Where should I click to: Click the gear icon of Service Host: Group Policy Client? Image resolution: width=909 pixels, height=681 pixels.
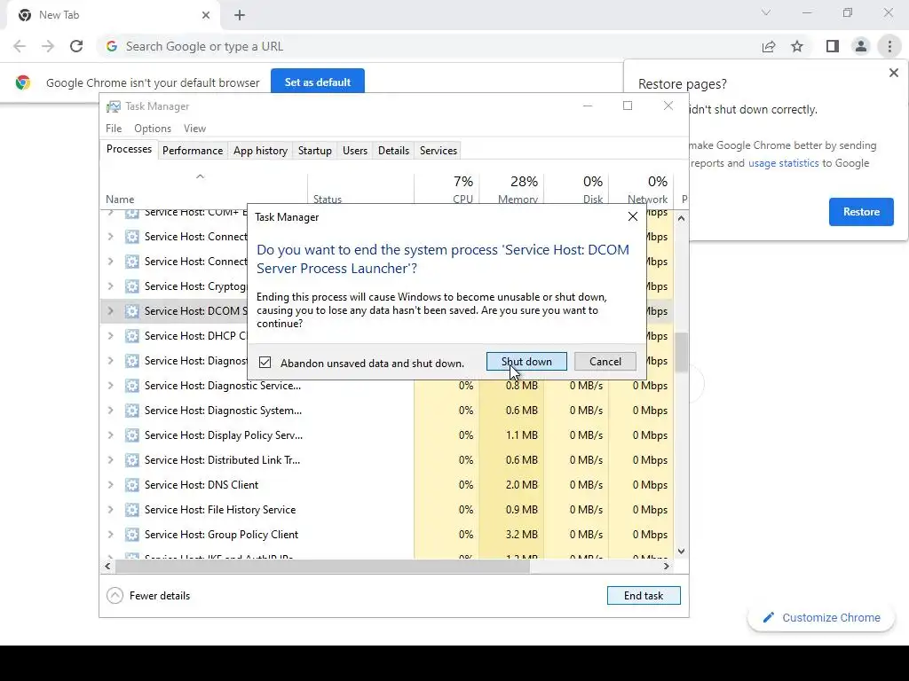coord(132,535)
